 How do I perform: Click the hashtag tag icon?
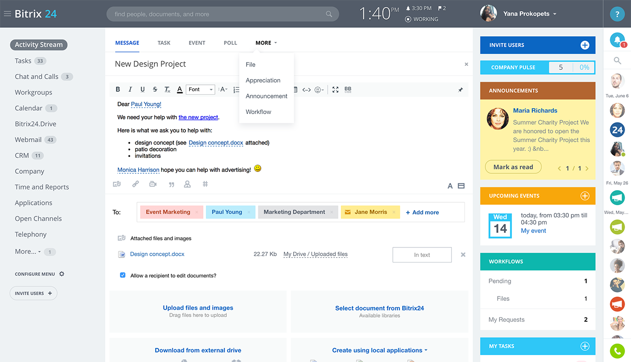(205, 184)
